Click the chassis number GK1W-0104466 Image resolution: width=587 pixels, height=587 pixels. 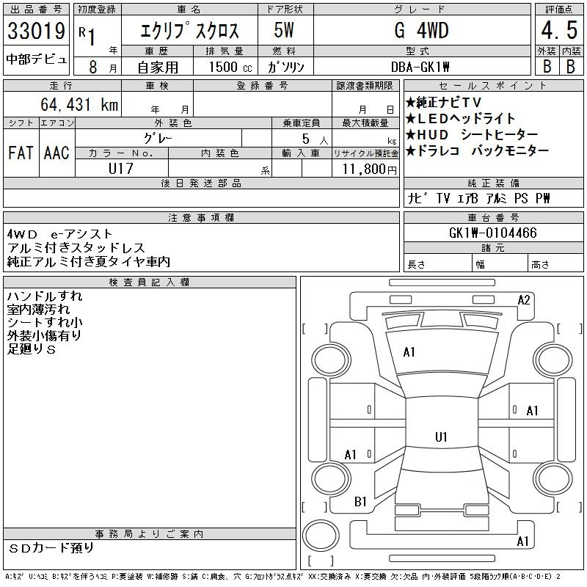click(492, 233)
